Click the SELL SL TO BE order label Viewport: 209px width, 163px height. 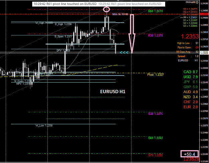tap(120, 14)
